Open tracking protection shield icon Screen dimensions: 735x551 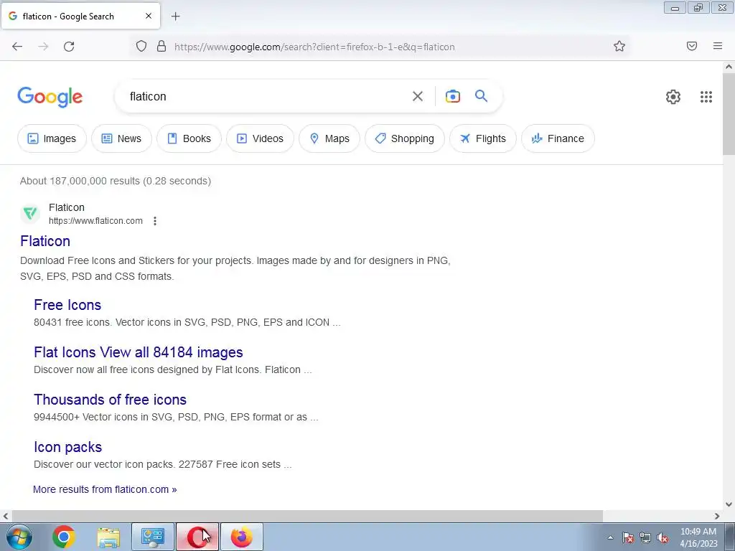141,47
